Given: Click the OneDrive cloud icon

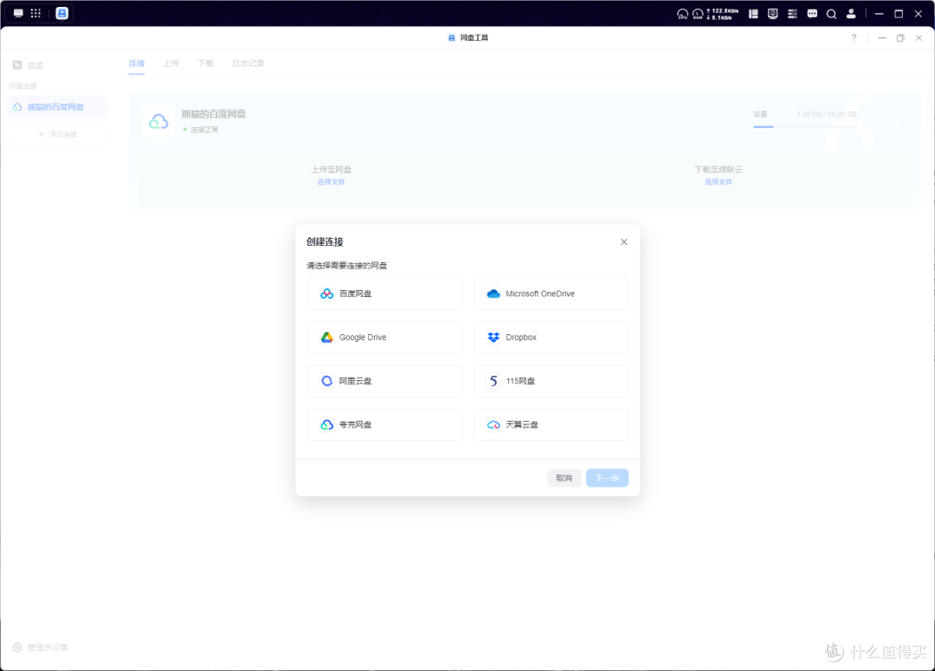Looking at the screenshot, I should click(493, 294).
